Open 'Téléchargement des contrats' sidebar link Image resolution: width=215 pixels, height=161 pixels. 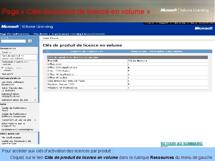click(x=12, y=69)
